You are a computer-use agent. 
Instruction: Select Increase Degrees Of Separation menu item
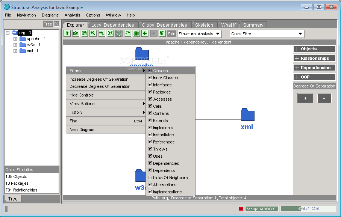tap(106, 79)
